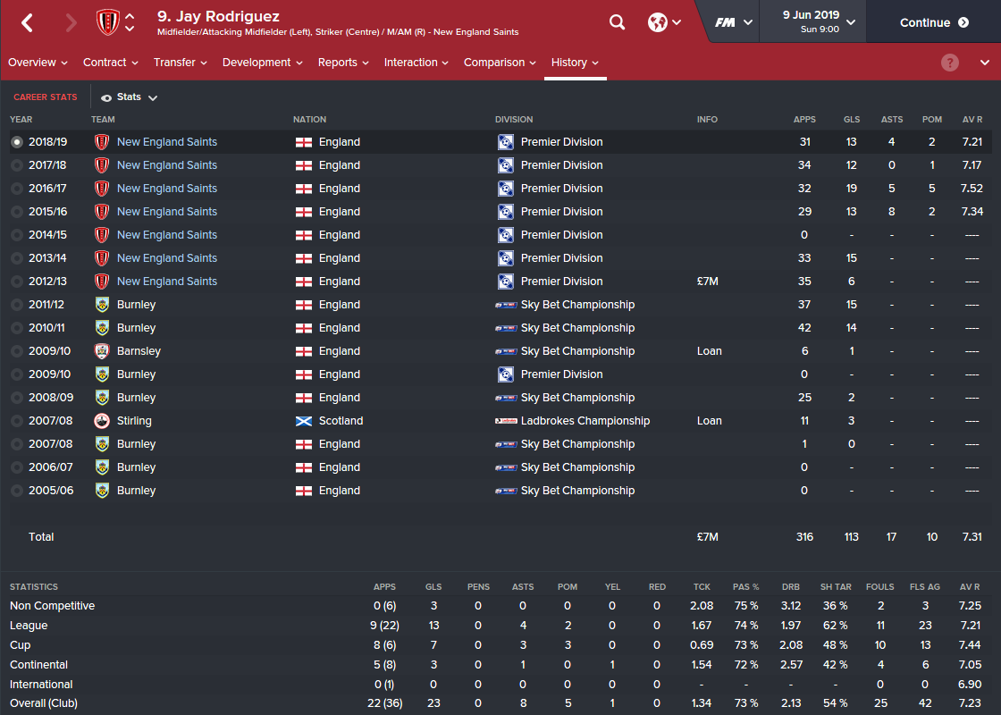Click the Barnsley club badge icon
This screenshot has height=715, width=1001.
click(102, 351)
